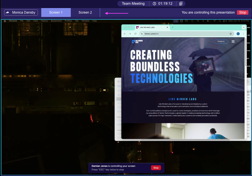Open the Help menu in the macOS menu bar
The image size is (252, 176).
(94, 21)
